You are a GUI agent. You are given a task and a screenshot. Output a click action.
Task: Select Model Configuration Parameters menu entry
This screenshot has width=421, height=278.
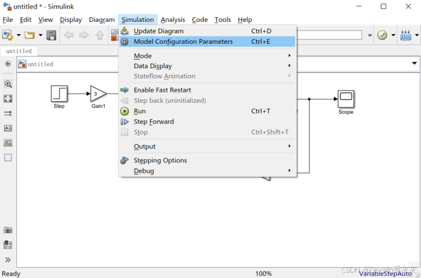tap(207, 41)
